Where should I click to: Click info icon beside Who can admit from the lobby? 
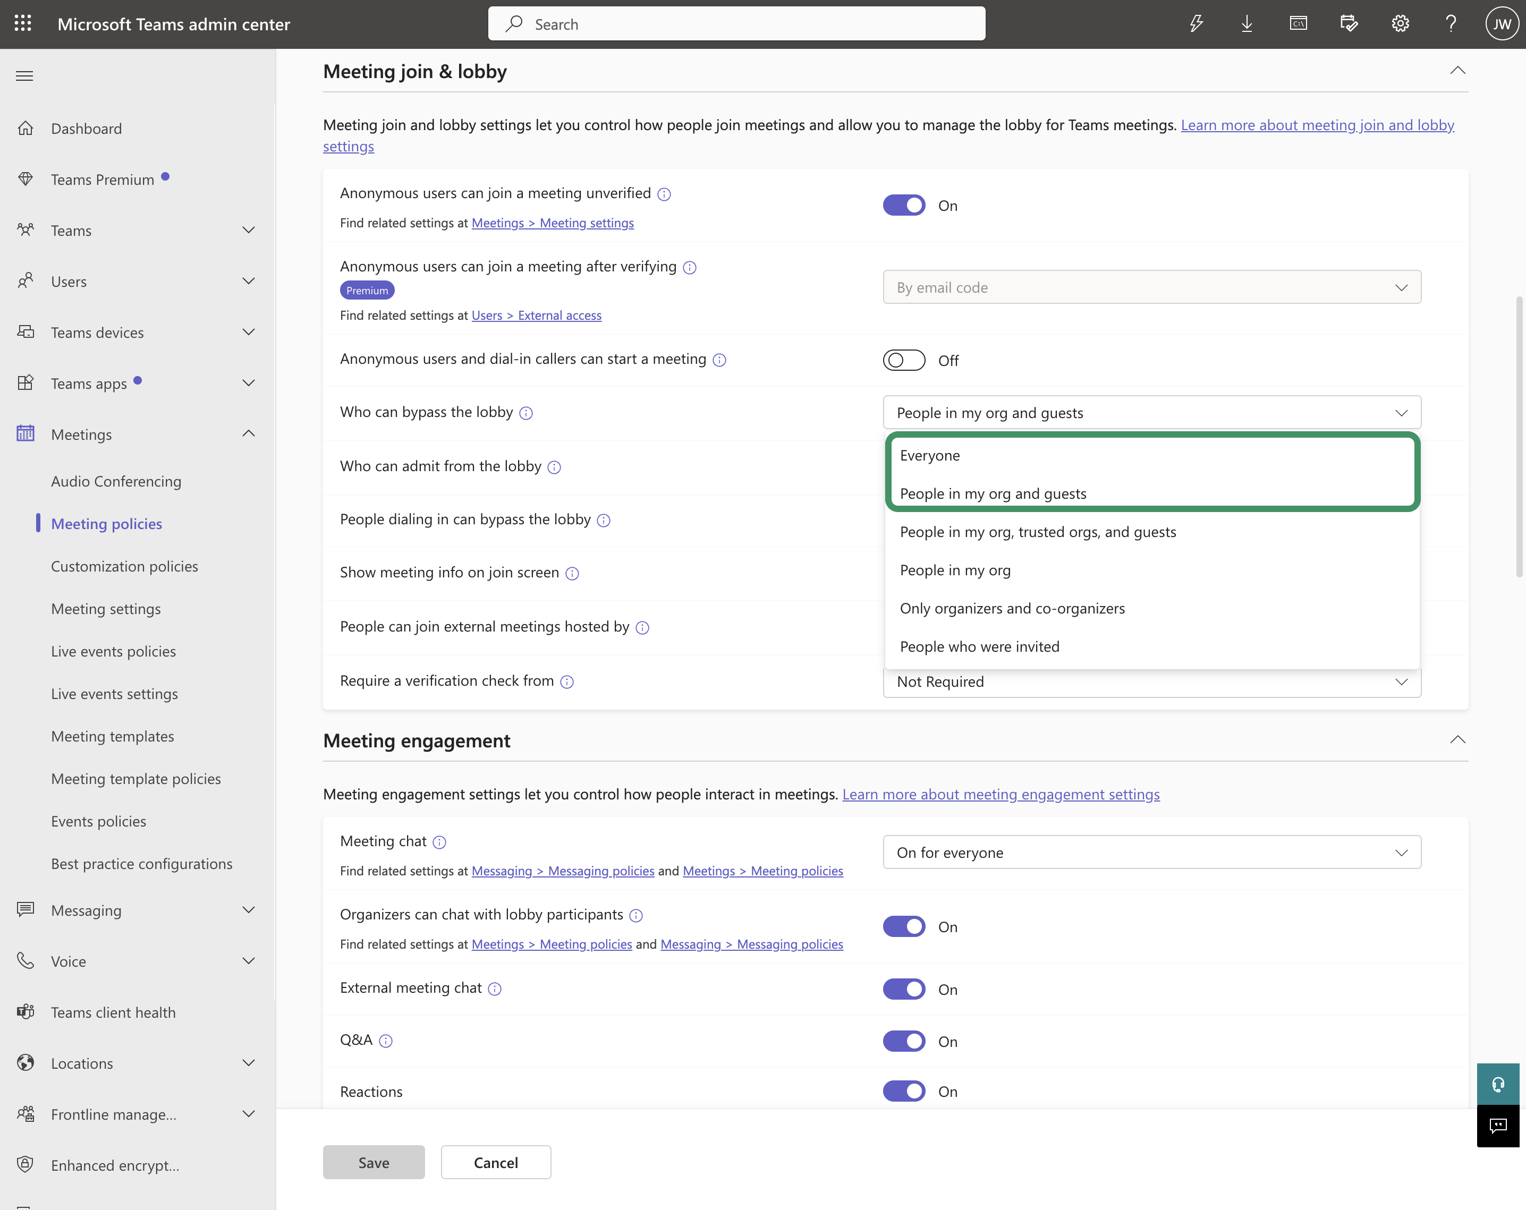pos(554,467)
